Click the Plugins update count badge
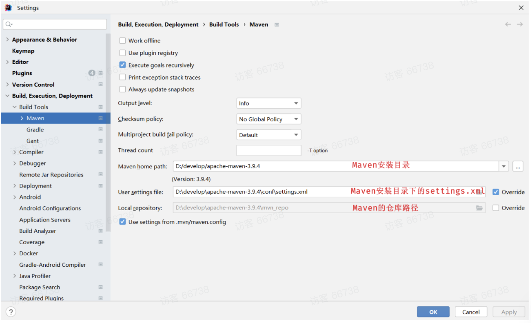This screenshot has width=531, height=323. 92,73
